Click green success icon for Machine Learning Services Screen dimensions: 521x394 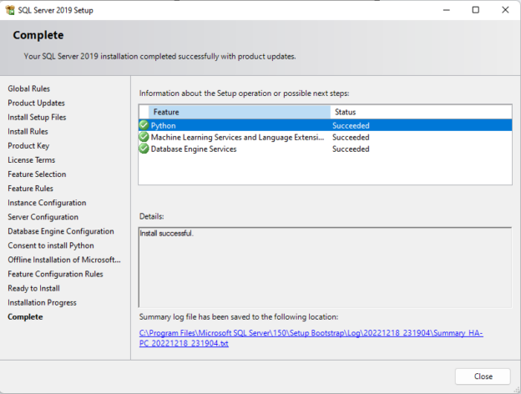coord(144,137)
